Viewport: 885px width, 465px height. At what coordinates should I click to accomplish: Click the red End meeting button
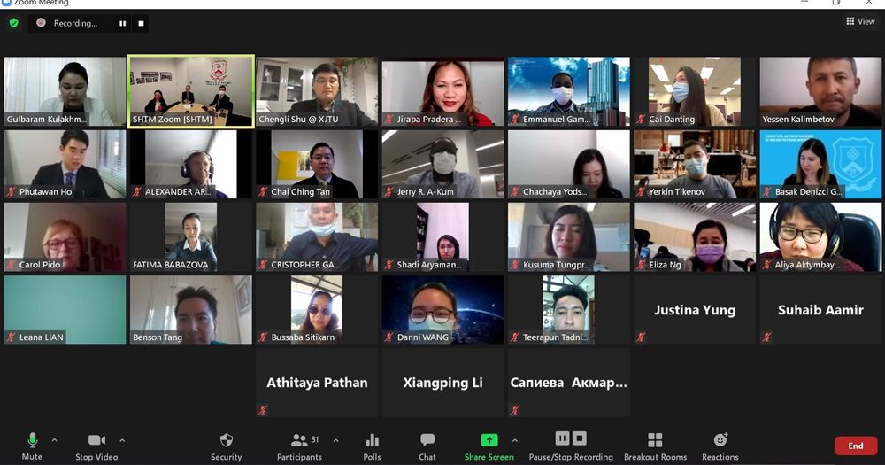(856, 446)
